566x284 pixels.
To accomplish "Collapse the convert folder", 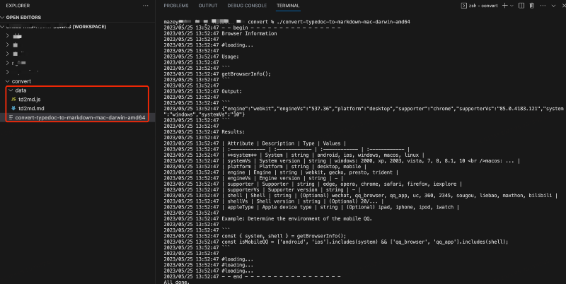I will click(8, 81).
